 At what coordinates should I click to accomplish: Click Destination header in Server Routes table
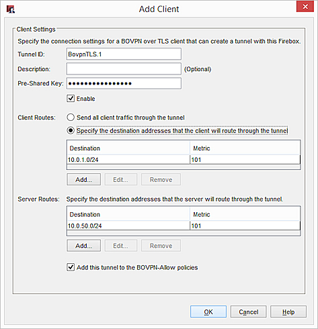(128, 214)
